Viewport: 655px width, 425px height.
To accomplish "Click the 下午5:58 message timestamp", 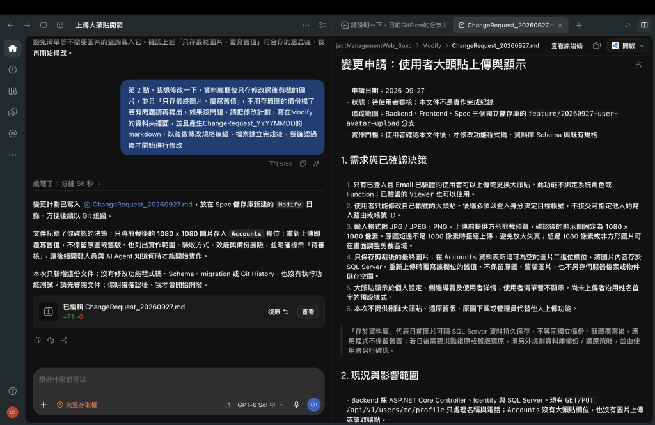I will pyautogui.click(x=280, y=164).
